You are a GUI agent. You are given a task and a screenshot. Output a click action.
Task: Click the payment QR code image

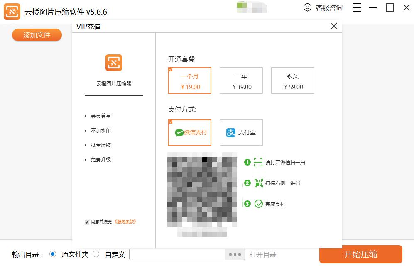pos(202,190)
